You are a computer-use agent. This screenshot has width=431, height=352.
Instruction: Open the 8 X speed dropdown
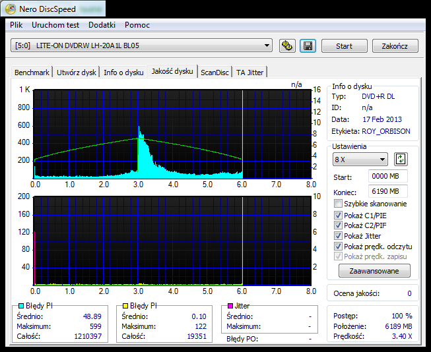(x=360, y=160)
